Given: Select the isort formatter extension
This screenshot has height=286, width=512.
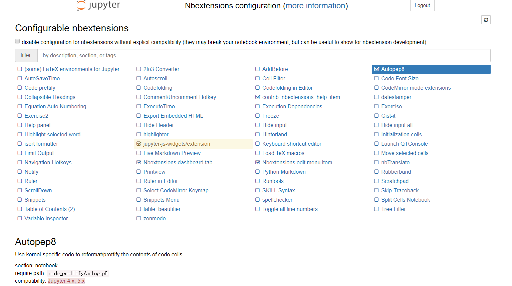Looking at the screenshot, I should coord(41,144).
